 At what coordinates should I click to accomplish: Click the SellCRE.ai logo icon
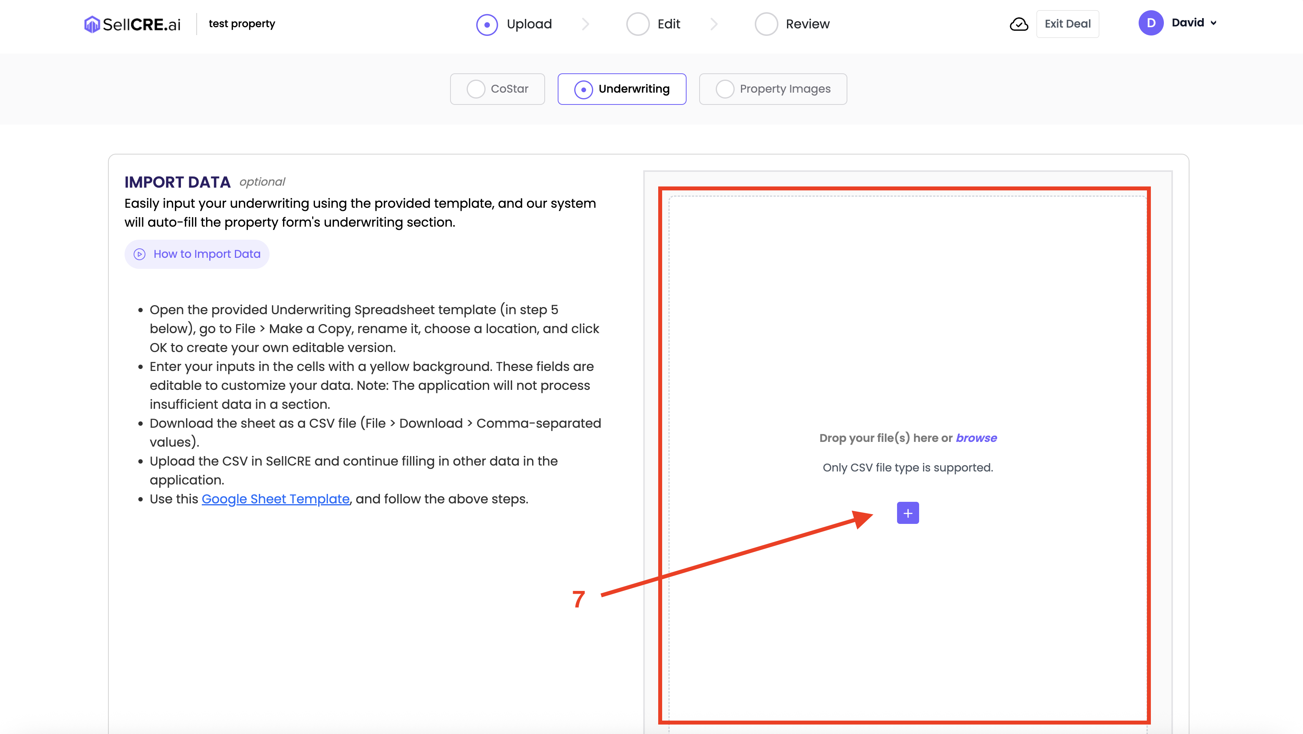click(91, 24)
